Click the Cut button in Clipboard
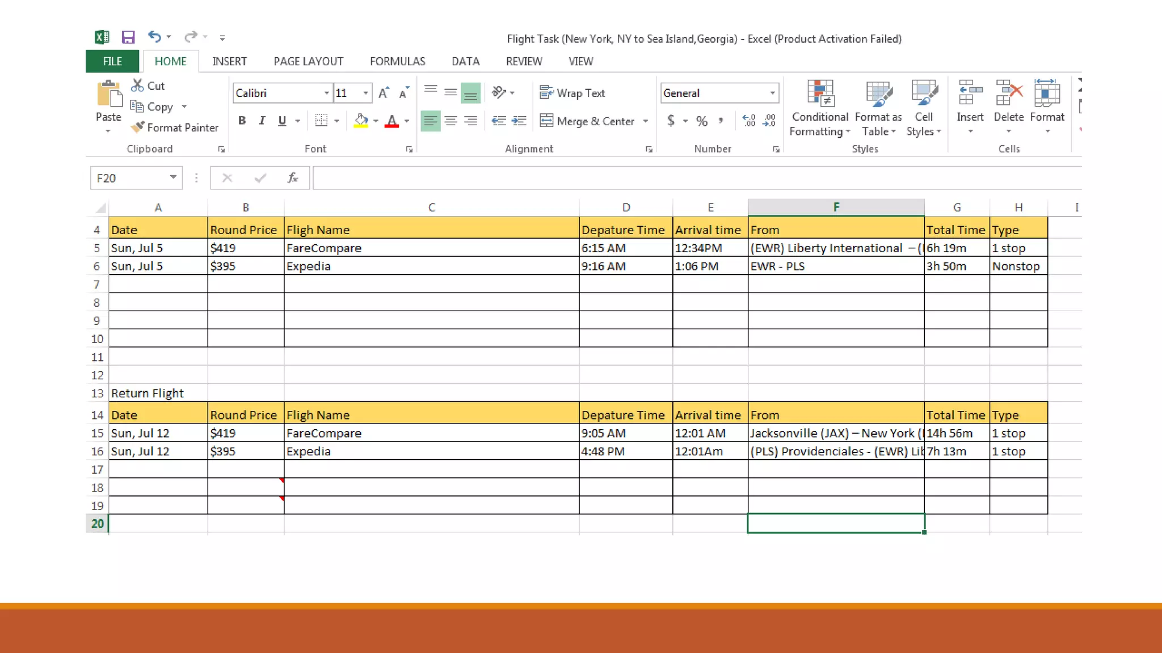Viewport: 1162px width, 653px height. click(148, 86)
